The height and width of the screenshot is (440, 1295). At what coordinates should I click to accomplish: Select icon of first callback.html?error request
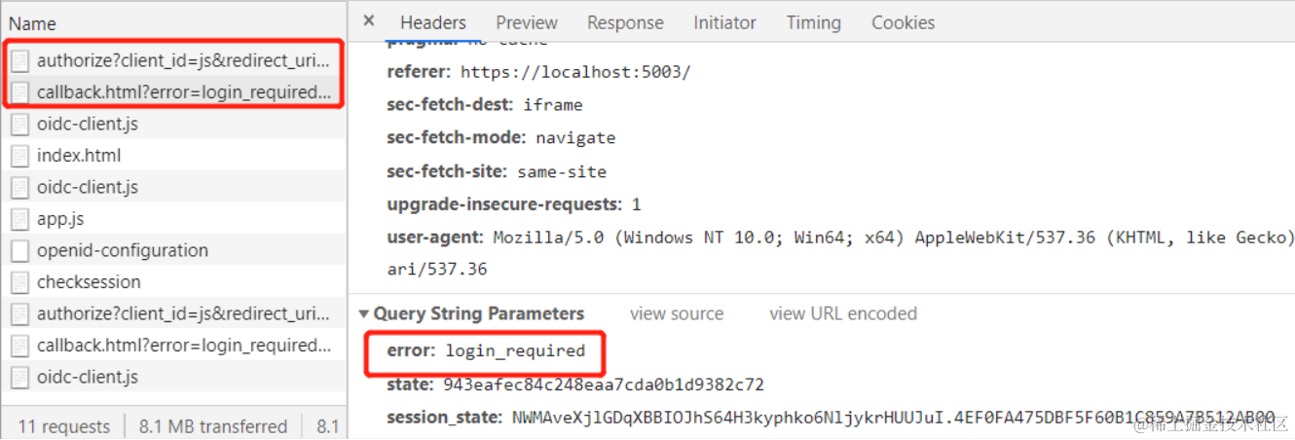coord(19,92)
